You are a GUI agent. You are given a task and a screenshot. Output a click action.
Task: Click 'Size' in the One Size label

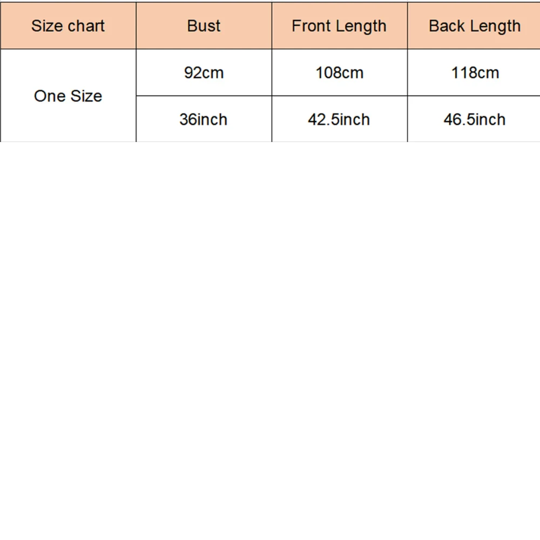pyautogui.click(x=86, y=96)
